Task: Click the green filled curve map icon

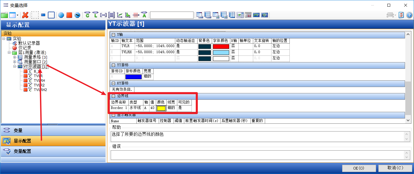Action: click(128, 15)
